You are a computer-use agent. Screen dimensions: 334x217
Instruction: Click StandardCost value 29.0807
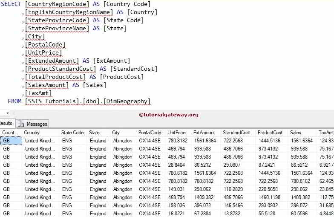pyautogui.click(x=232, y=165)
